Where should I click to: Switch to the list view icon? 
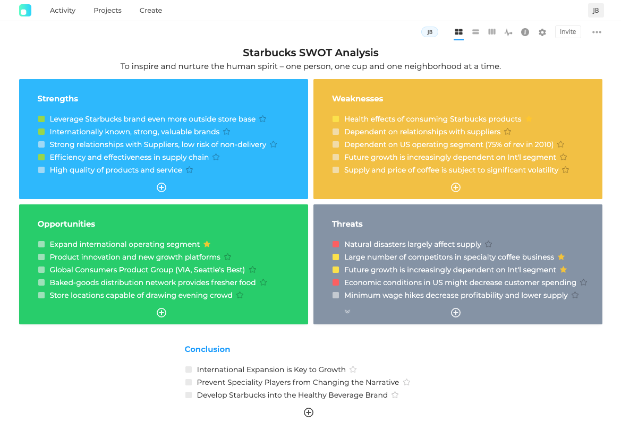(x=475, y=32)
